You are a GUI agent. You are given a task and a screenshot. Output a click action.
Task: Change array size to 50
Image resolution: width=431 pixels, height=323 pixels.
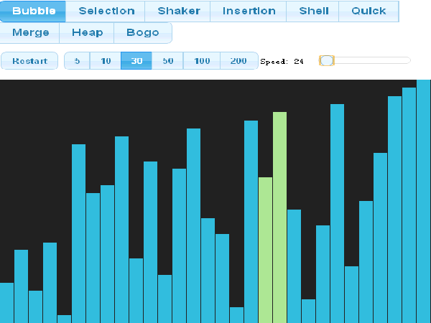click(x=168, y=61)
